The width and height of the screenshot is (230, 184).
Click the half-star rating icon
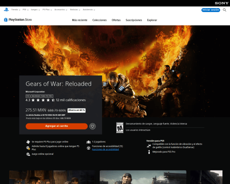(x=53, y=100)
